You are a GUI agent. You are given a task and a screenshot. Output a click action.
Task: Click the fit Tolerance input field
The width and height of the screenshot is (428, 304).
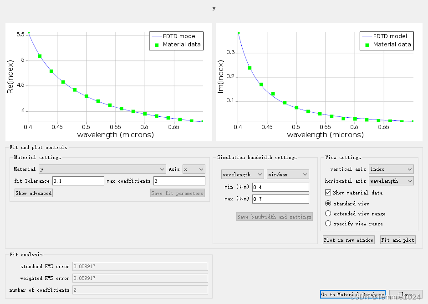[x=78, y=181]
